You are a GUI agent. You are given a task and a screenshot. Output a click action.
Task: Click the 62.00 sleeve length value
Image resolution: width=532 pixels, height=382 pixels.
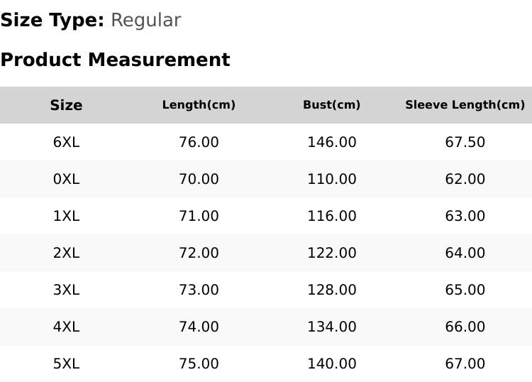pyautogui.click(x=465, y=179)
